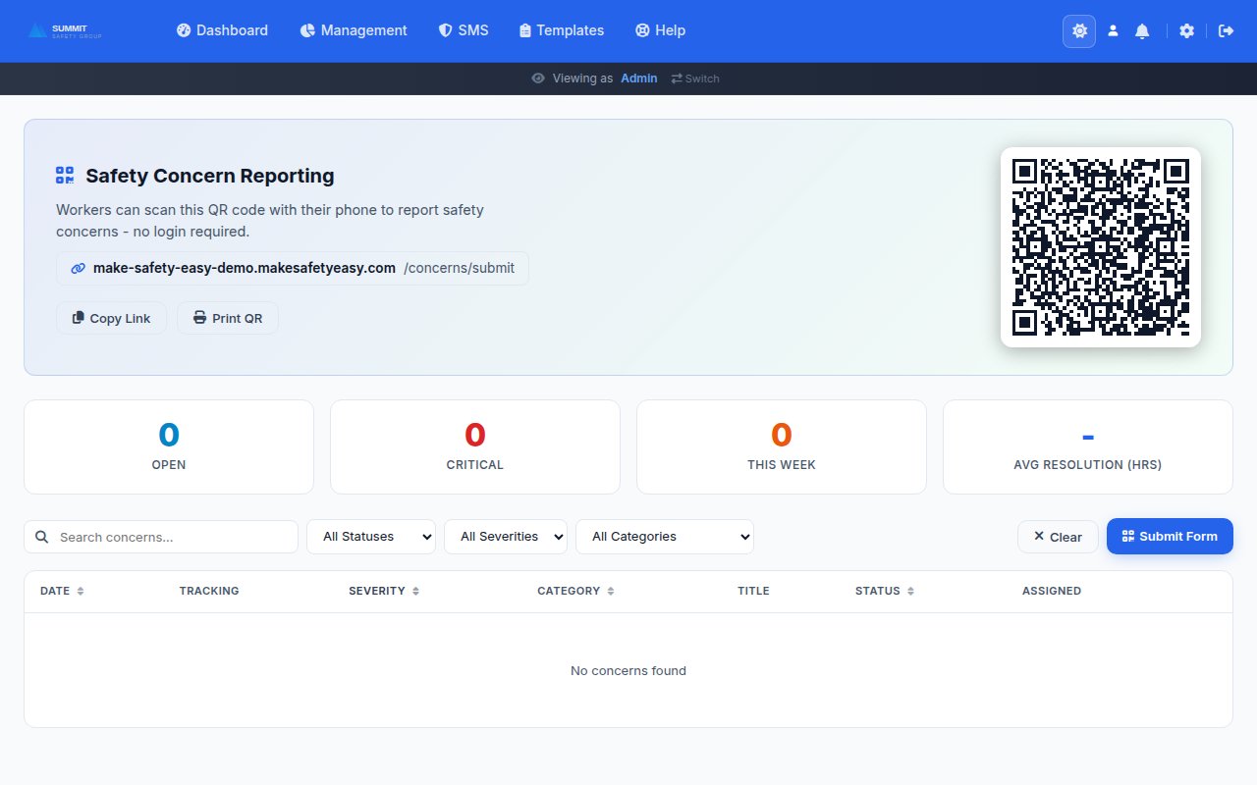Go to the SMS section
Screen dimensions: 1257x785
coord(464,30)
